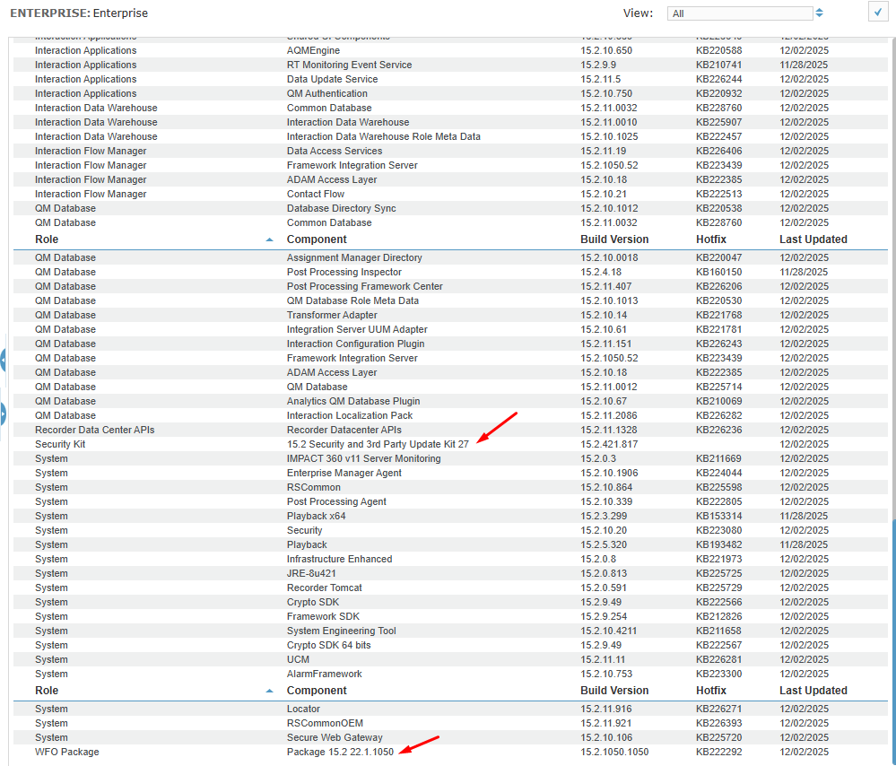
Task: Open the View dropdown set to All
Action: point(740,13)
